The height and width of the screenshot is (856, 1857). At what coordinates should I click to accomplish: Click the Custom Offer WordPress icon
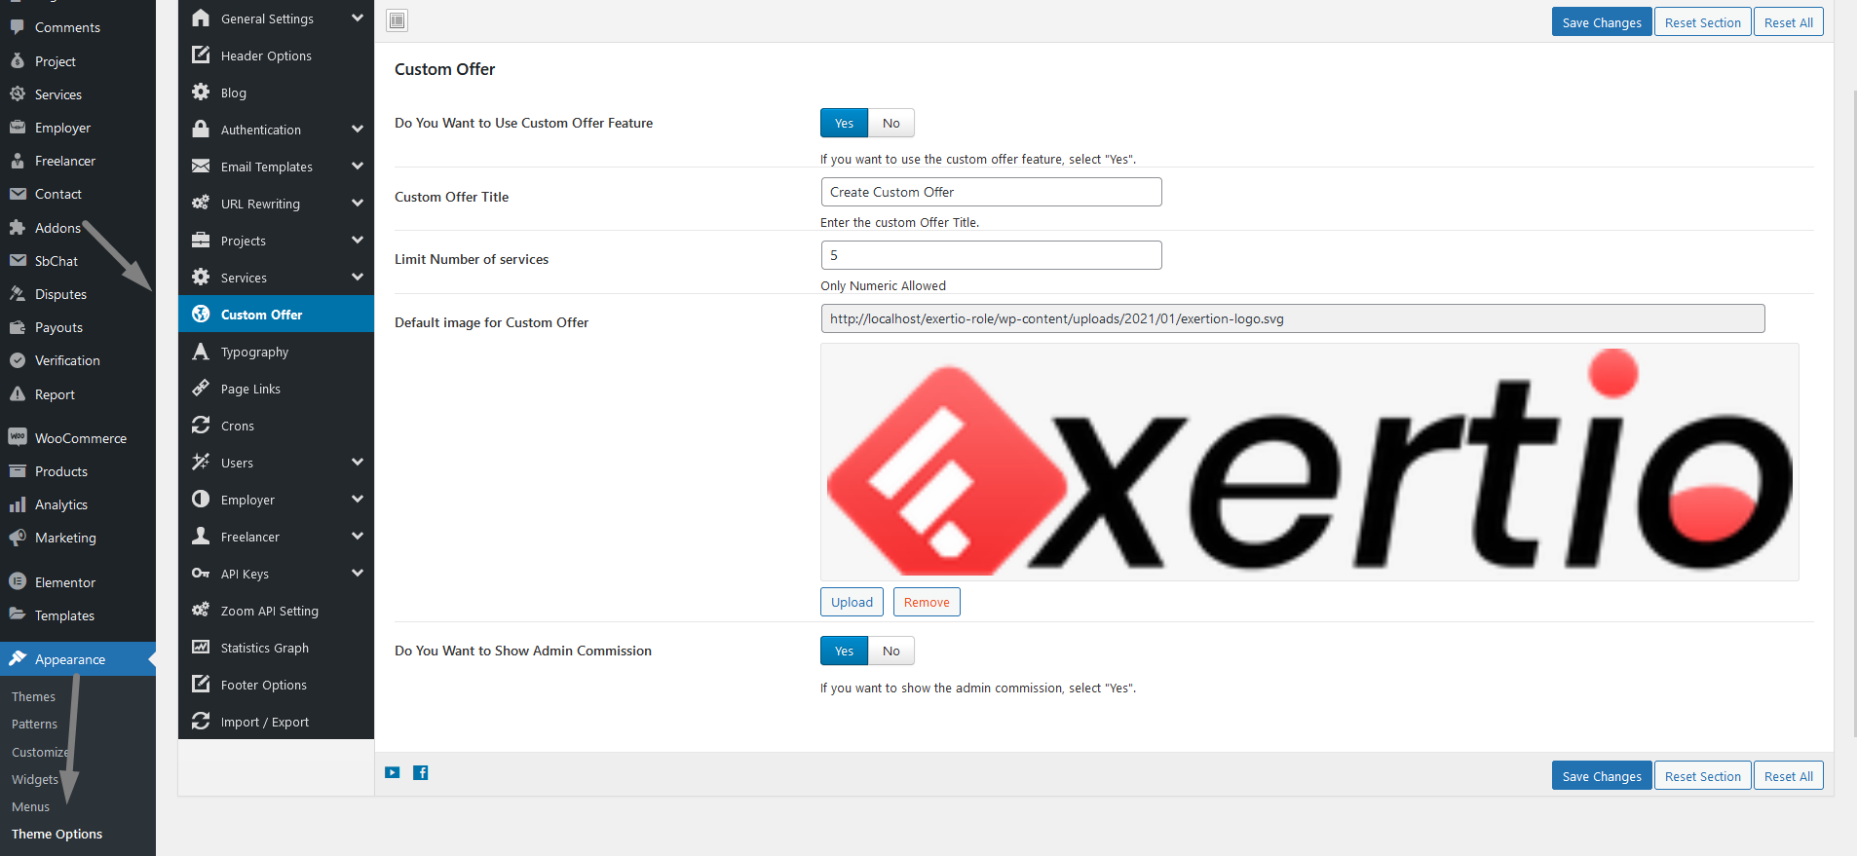[x=201, y=314]
